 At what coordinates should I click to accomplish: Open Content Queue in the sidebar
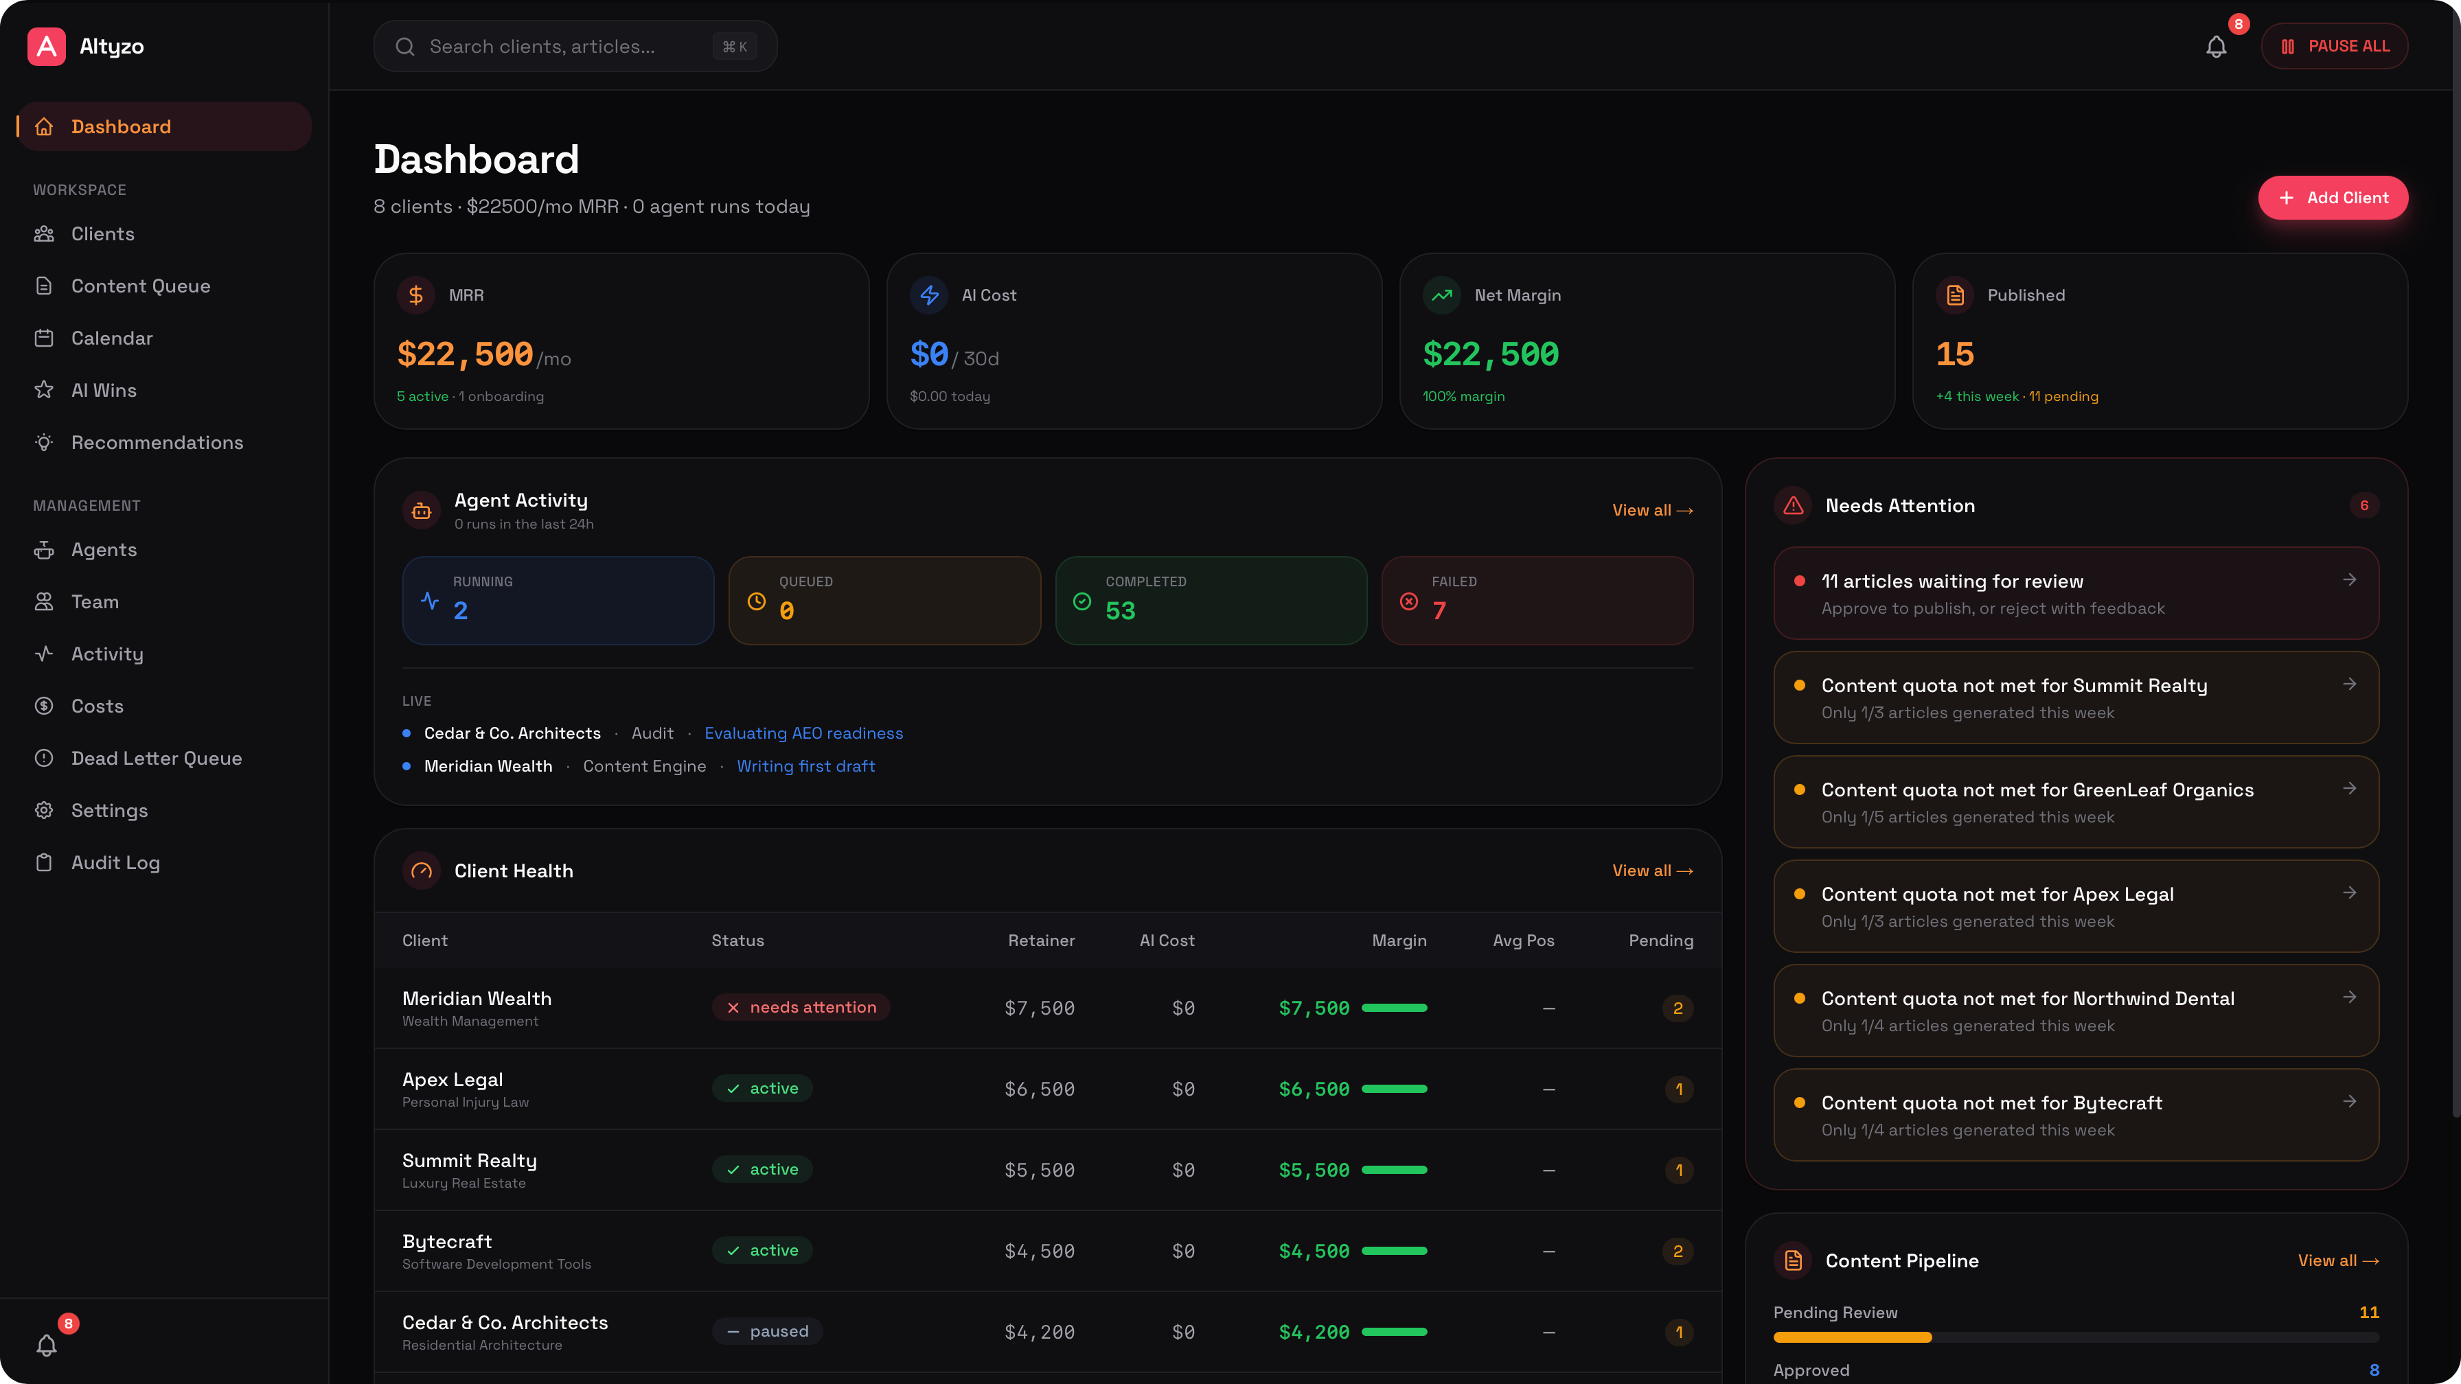click(164, 286)
